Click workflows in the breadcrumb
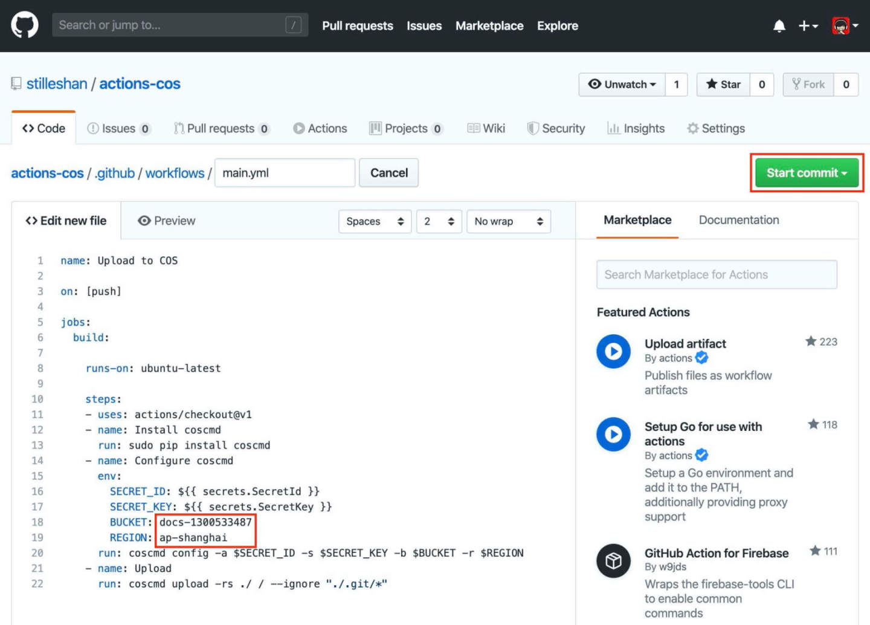Viewport: 870px width, 625px height. [175, 173]
